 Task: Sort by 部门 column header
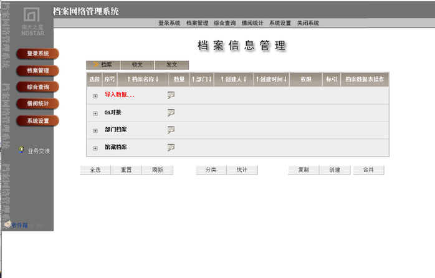click(x=202, y=79)
